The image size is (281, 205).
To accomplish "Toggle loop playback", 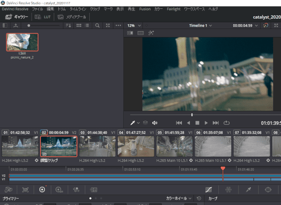I will [226, 123].
